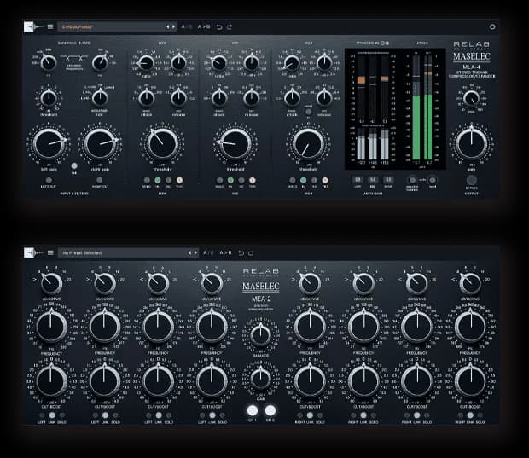Open the hamburger menu in the MEA-2 plugin
Image resolution: width=529 pixels, height=458 pixels.
(50, 252)
